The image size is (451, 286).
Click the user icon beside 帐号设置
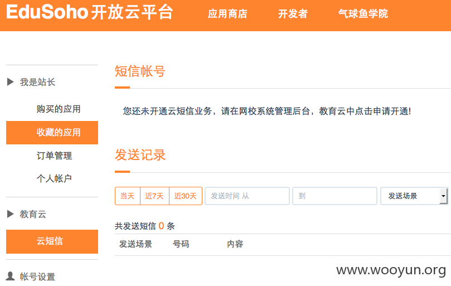[11, 276]
